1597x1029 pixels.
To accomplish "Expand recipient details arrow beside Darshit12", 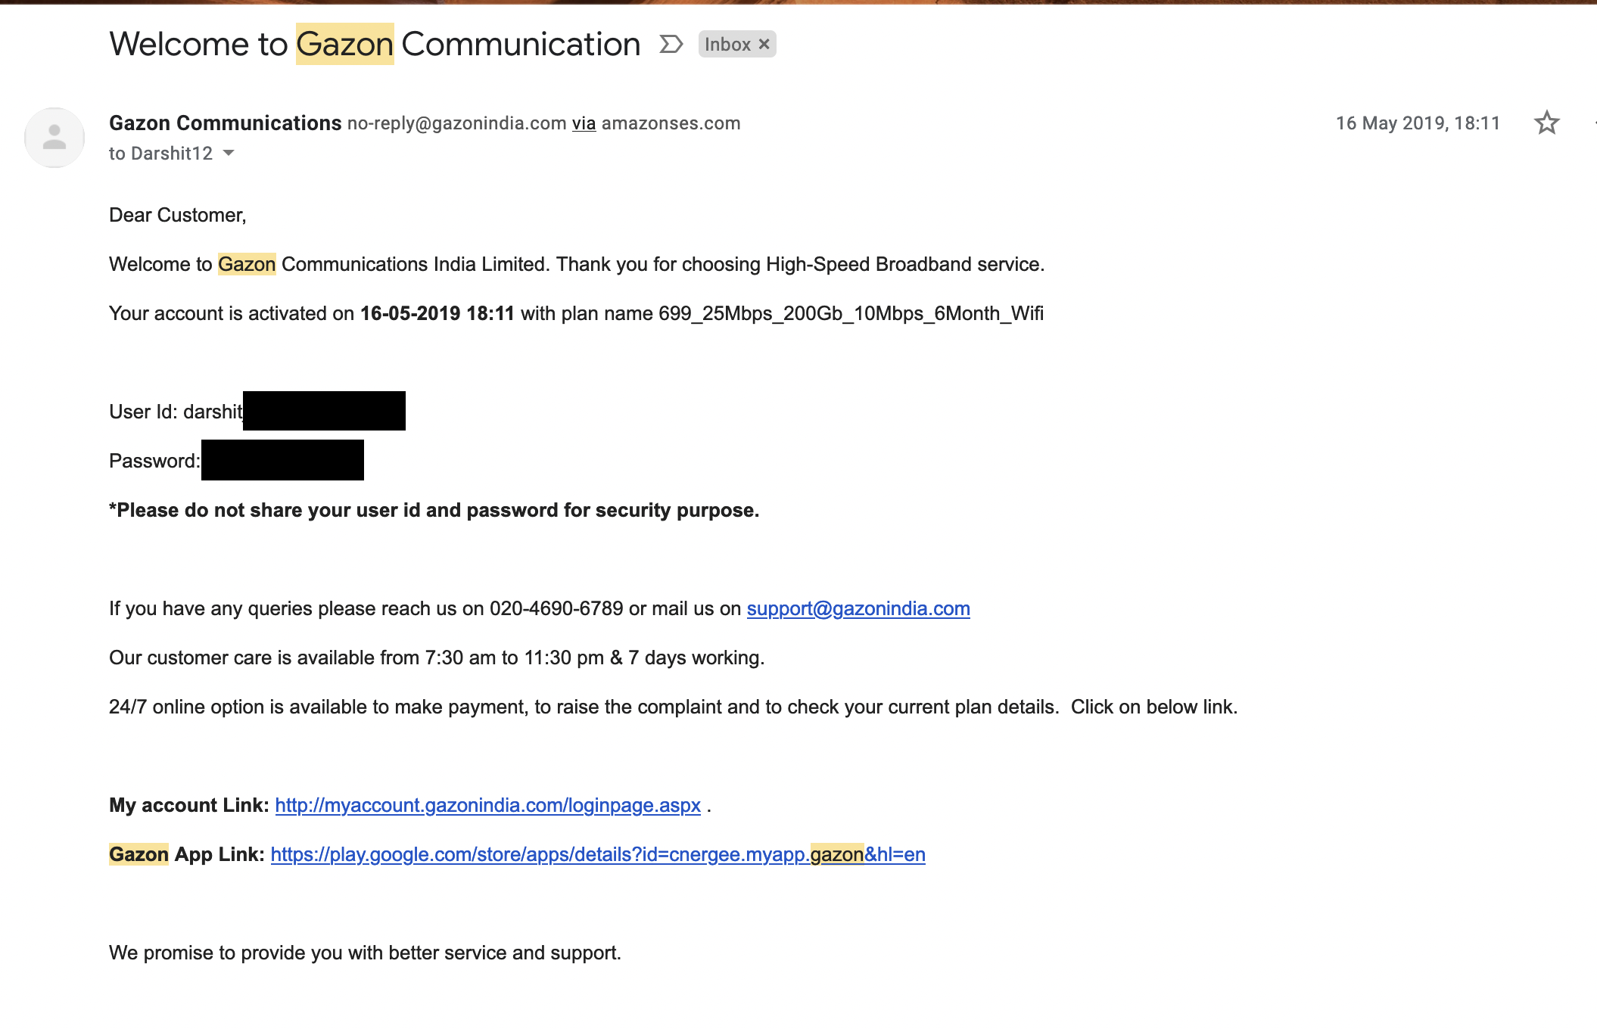I will click(229, 153).
